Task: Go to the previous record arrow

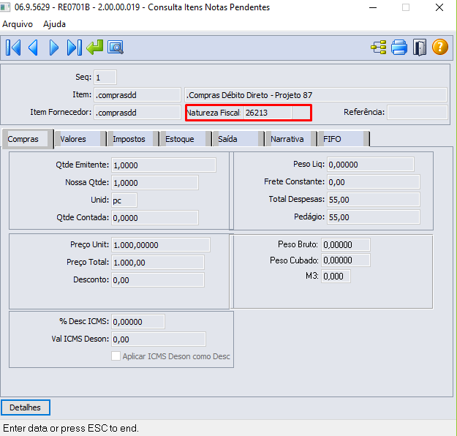Action: coord(33,48)
